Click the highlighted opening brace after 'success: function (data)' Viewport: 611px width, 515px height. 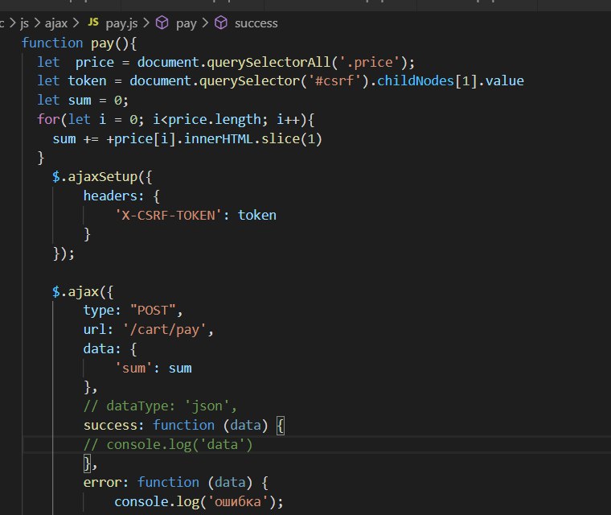click(281, 425)
